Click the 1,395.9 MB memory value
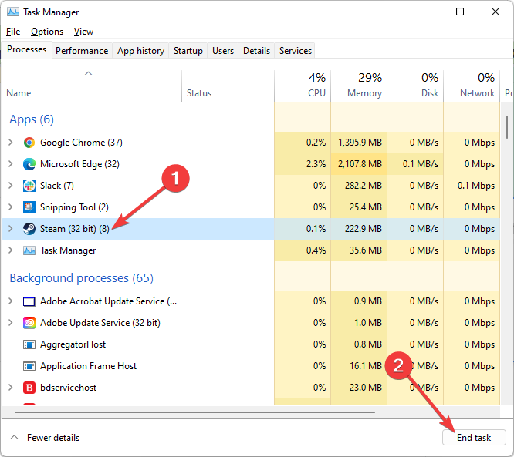 tap(360, 143)
